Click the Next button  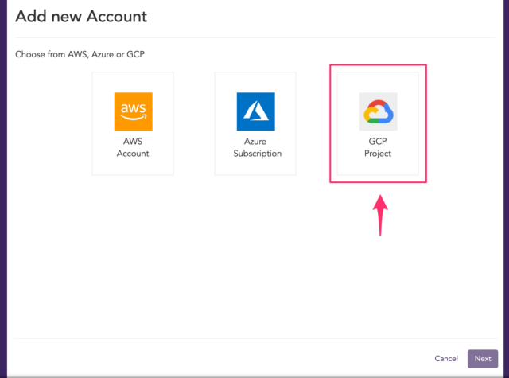[483, 359]
